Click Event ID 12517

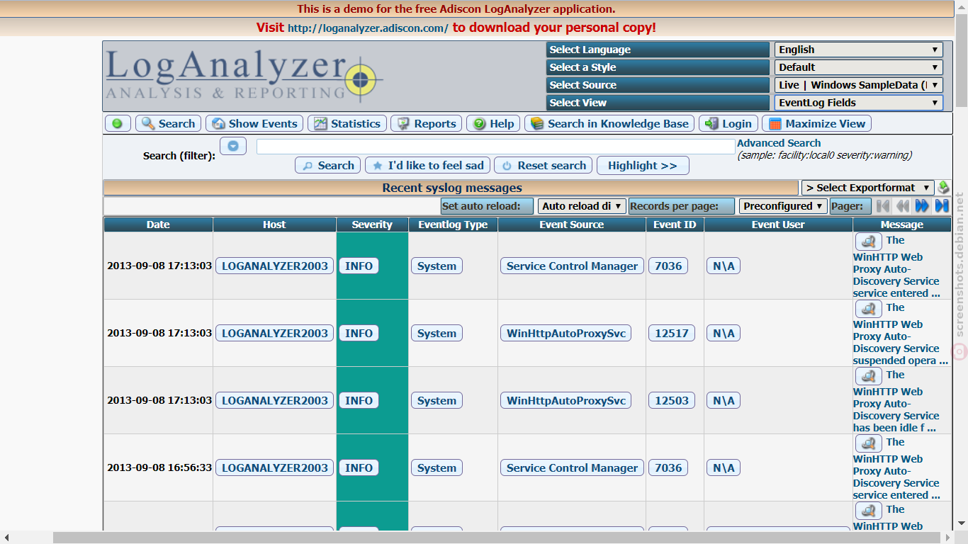pos(672,333)
